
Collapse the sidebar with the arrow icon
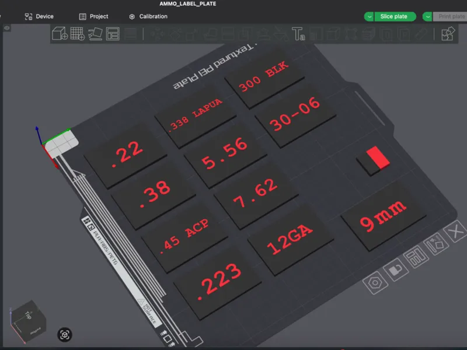pyautogui.click(x=7, y=28)
